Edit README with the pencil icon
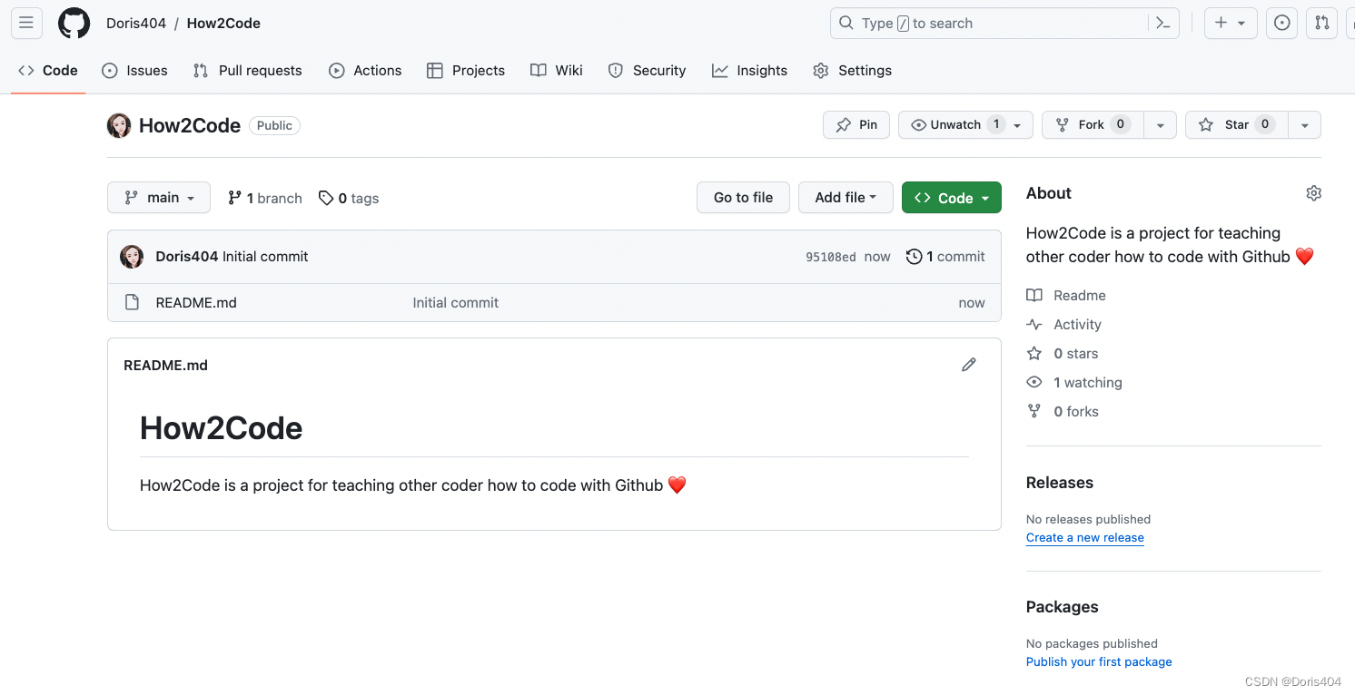Screen dimensions: 1355x695 click(x=969, y=365)
